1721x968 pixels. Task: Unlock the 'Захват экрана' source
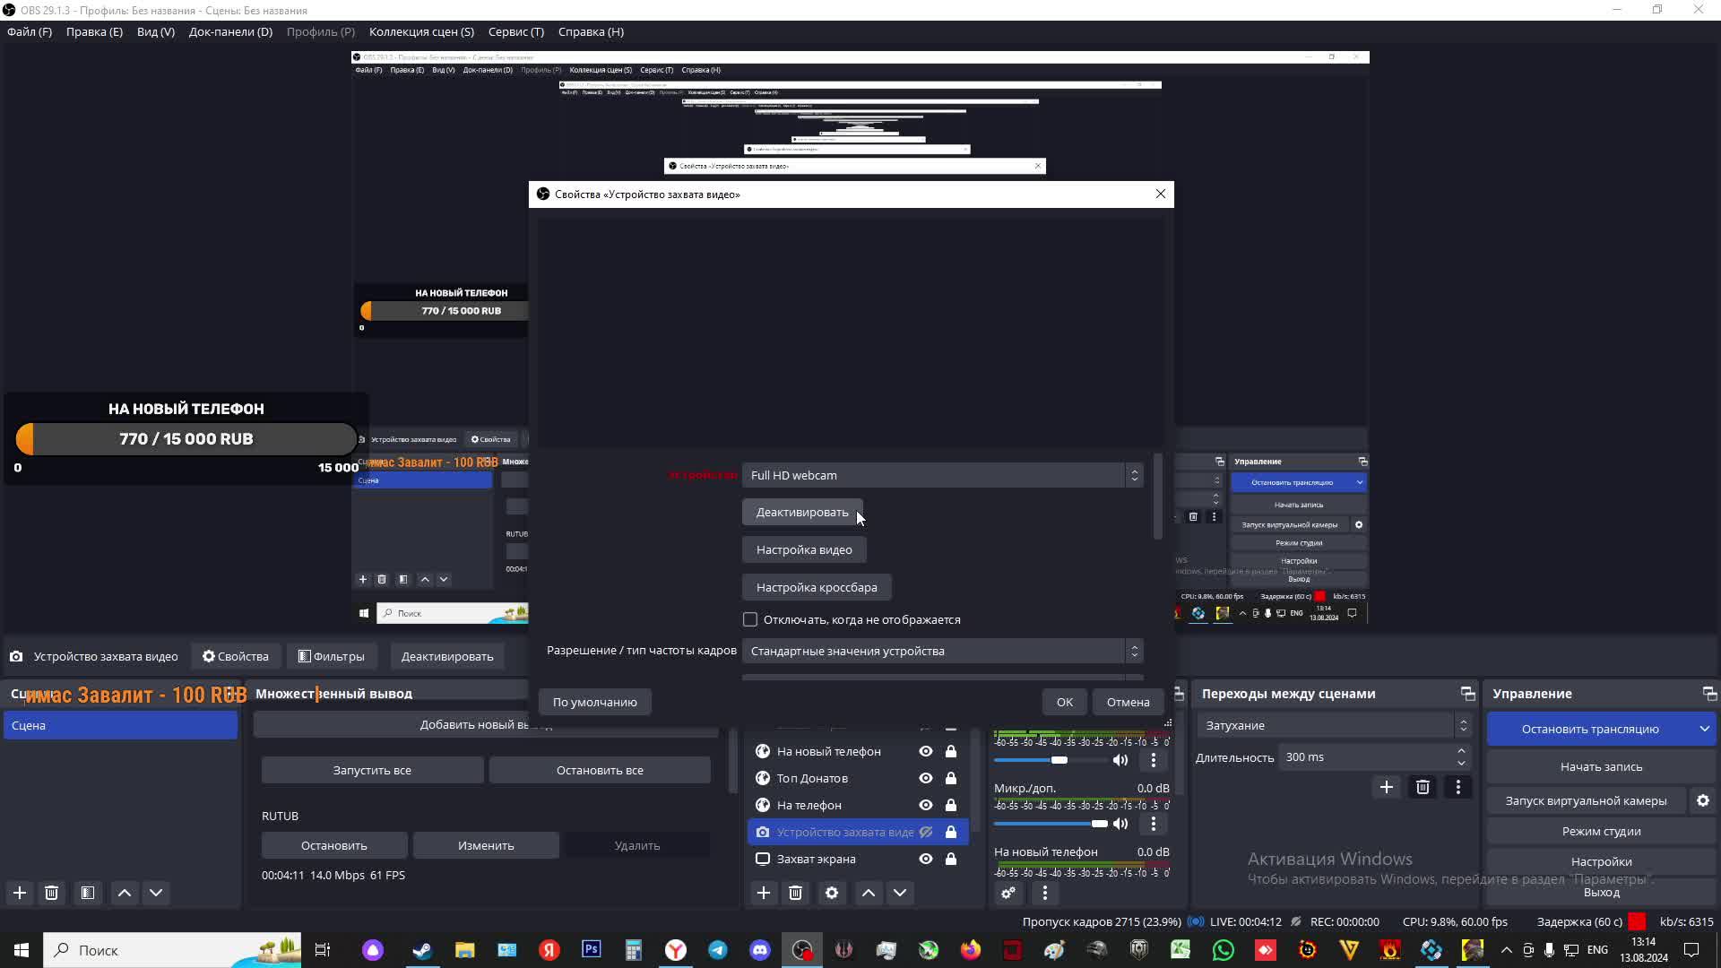951,859
